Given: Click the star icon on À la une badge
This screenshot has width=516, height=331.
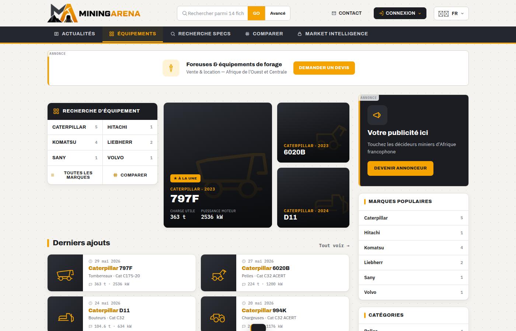Looking at the screenshot, I should point(175,178).
